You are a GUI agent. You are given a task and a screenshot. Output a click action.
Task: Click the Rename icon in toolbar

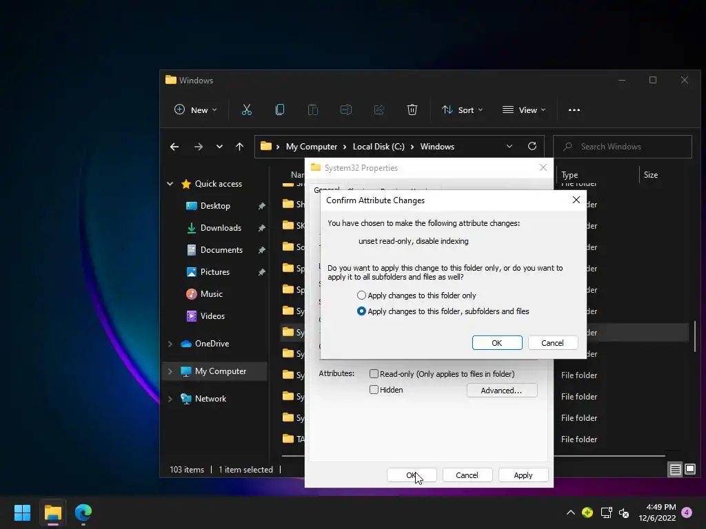click(346, 110)
